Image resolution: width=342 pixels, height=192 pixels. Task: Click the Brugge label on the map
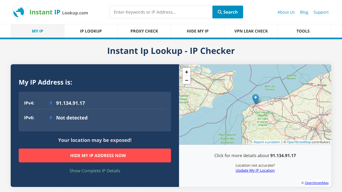pyautogui.click(x=322, y=85)
